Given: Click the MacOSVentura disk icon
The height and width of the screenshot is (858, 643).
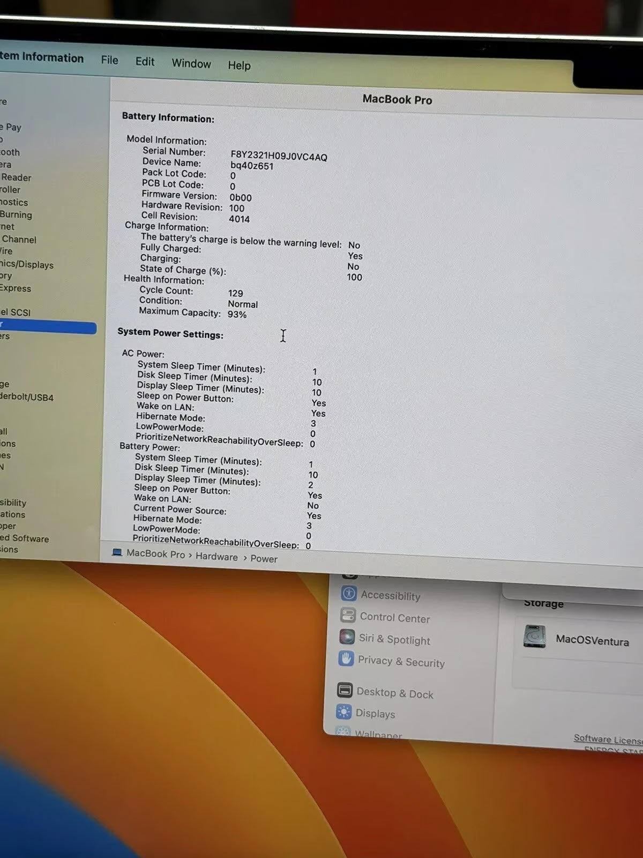Looking at the screenshot, I should [534, 637].
